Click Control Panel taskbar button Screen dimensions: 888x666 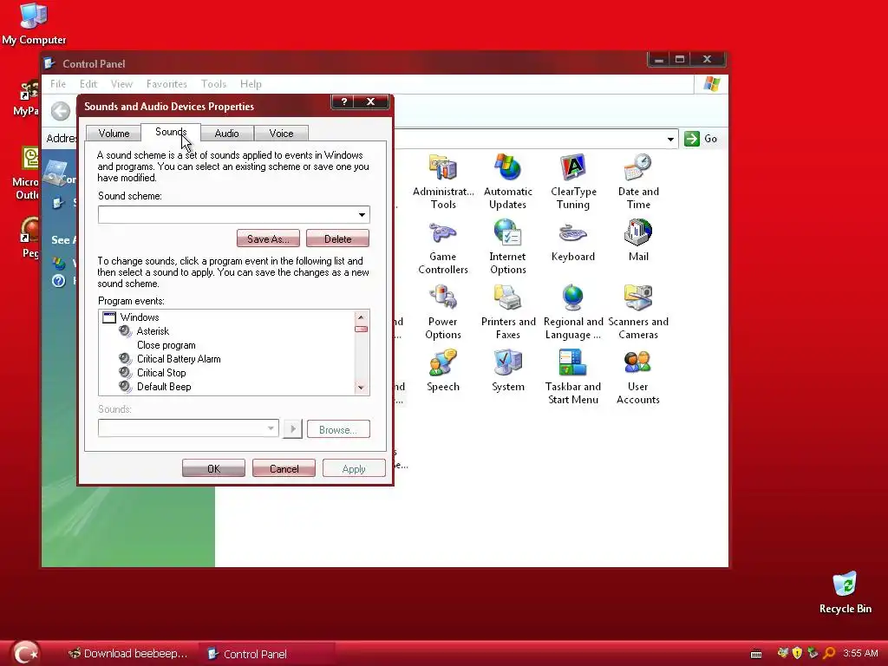click(x=266, y=654)
